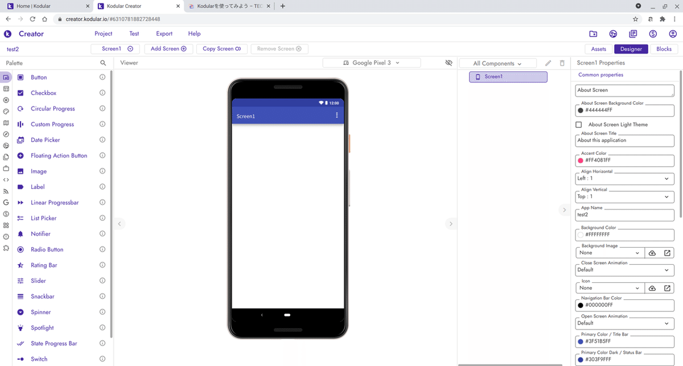The width and height of the screenshot is (683, 366).
Task: Click the App Name input field
Action: 625,215
